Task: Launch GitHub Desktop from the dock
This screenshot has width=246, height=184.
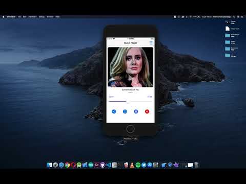Action: click(102, 165)
